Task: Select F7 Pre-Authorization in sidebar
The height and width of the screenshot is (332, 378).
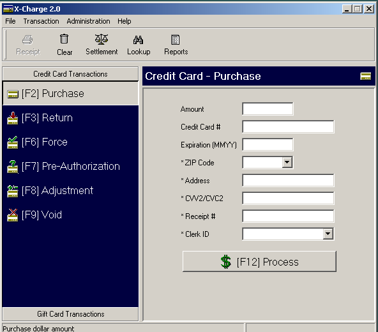Action: pyautogui.click(x=63, y=167)
